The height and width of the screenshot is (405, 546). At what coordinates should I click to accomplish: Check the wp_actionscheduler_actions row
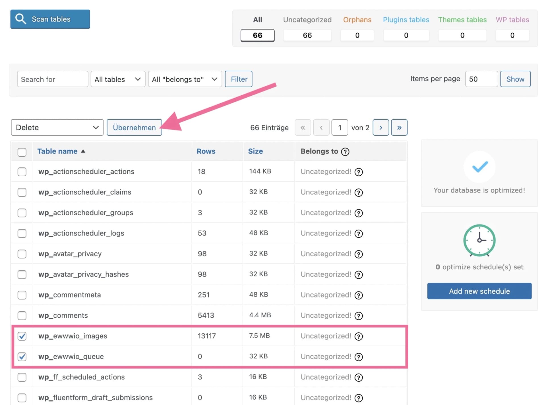[x=22, y=172]
